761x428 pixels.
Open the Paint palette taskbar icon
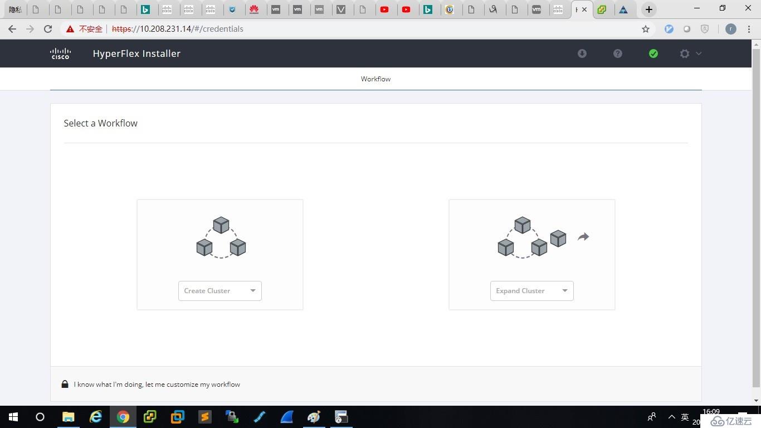314,417
